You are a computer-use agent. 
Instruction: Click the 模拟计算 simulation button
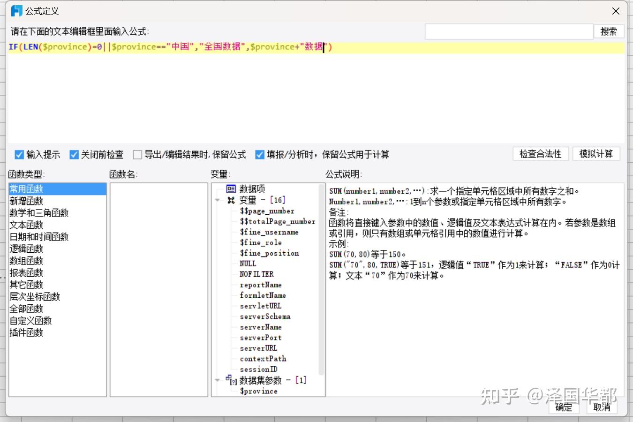[596, 154]
